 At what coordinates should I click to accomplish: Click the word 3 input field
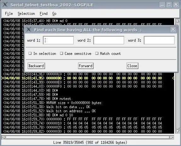[x=159, y=40]
